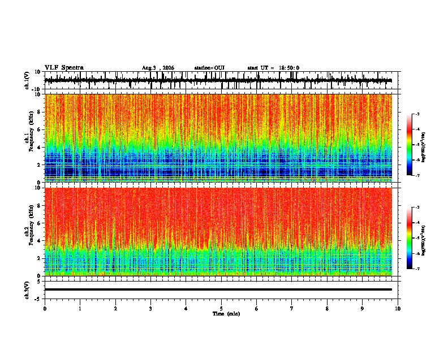448x346 pixels.
Task: Click the flat black ch.3 voltage trace
Action: pyautogui.click(x=218, y=289)
